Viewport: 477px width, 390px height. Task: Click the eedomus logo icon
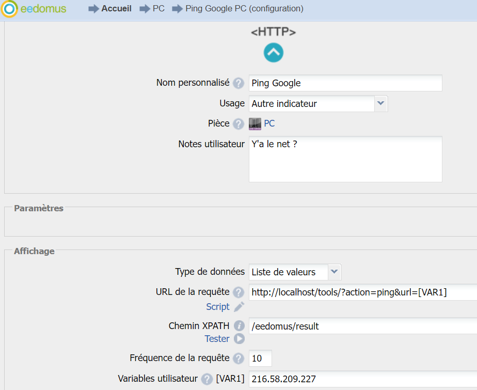pos(9,9)
